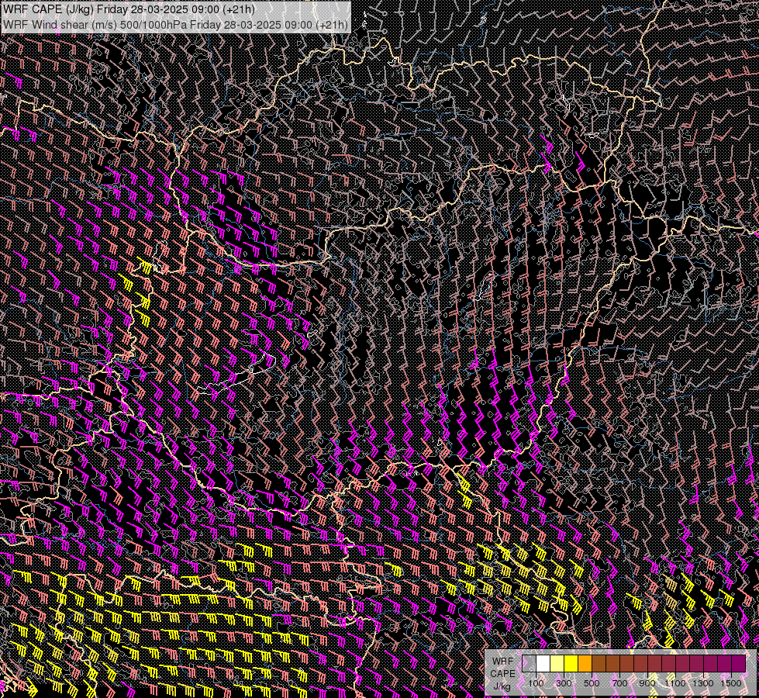This screenshot has height=698, width=759.
Task: Click the 700 legend value label
Action: pos(620,683)
